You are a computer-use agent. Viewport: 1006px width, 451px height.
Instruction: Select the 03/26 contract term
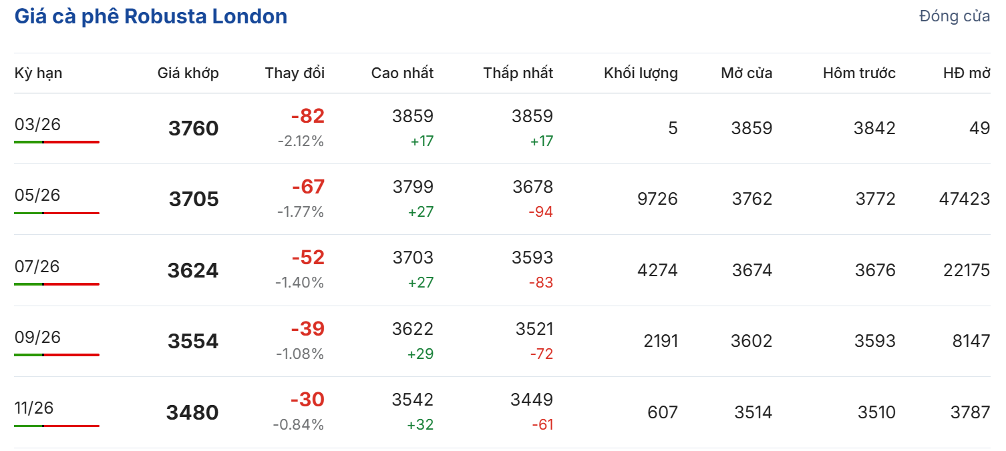37,124
